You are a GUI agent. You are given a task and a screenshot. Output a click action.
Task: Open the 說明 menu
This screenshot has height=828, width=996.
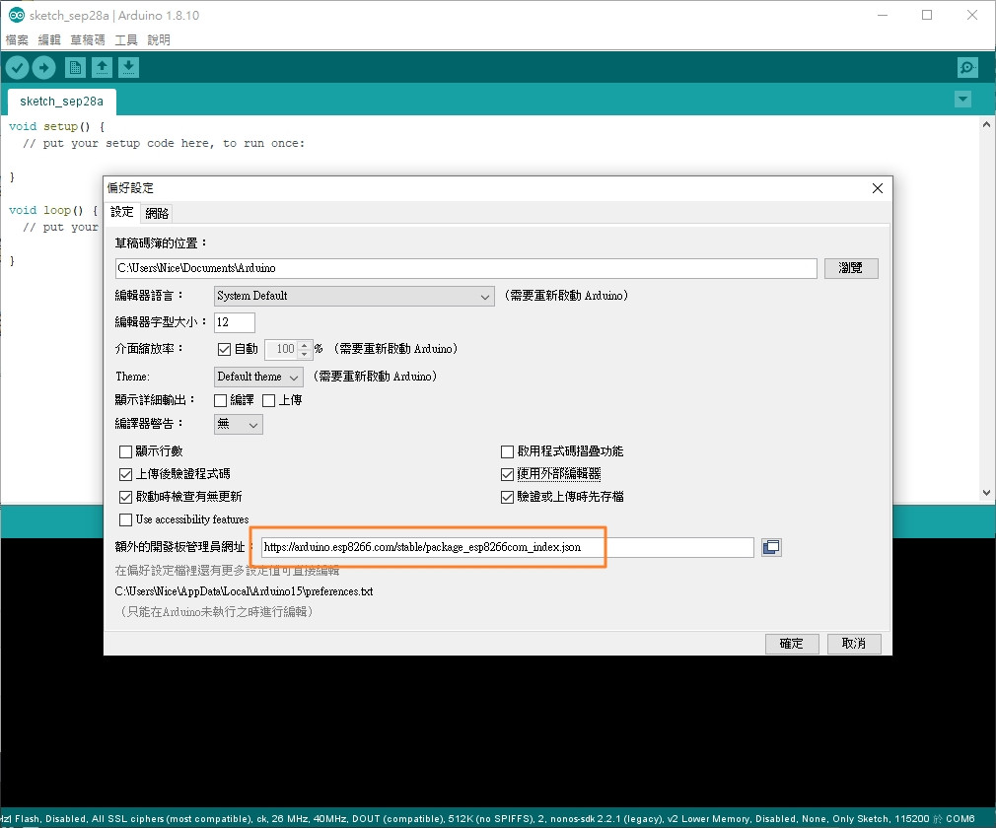coord(159,40)
